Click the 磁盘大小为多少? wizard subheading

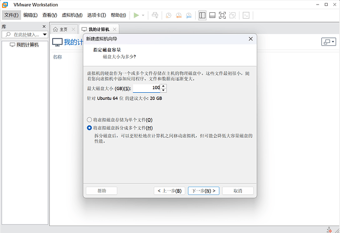(x=119, y=57)
